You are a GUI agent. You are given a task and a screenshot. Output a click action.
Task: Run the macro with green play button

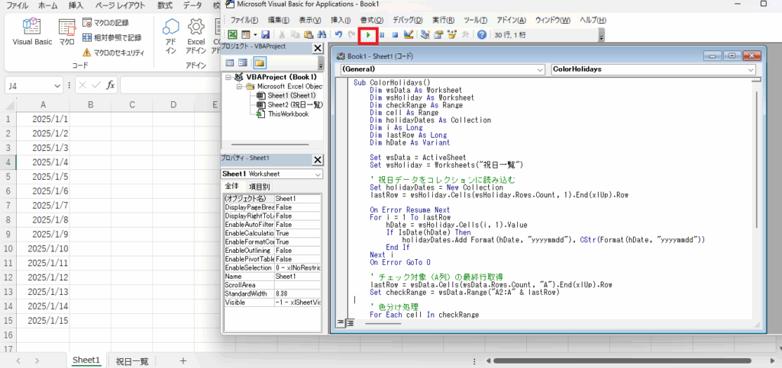tap(368, 35)
